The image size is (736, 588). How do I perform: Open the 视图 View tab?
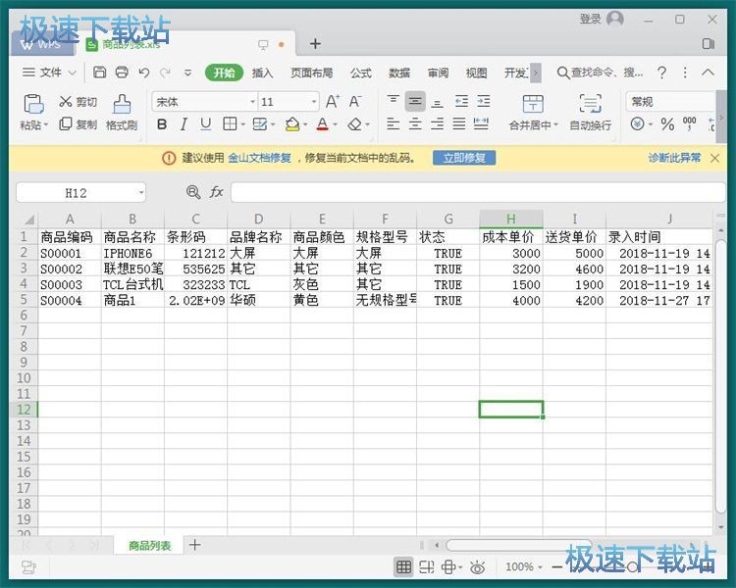(476, 73)
